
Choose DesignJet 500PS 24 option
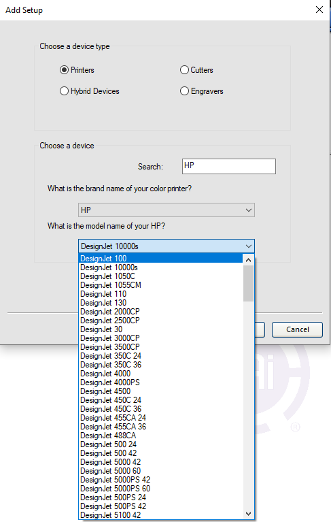click(x=161, y=497)
